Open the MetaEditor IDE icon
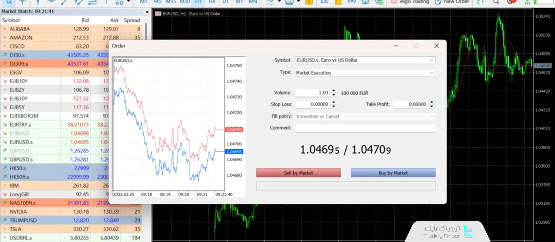The height and width of the screenshot is (242, 555). coord(324,2)
